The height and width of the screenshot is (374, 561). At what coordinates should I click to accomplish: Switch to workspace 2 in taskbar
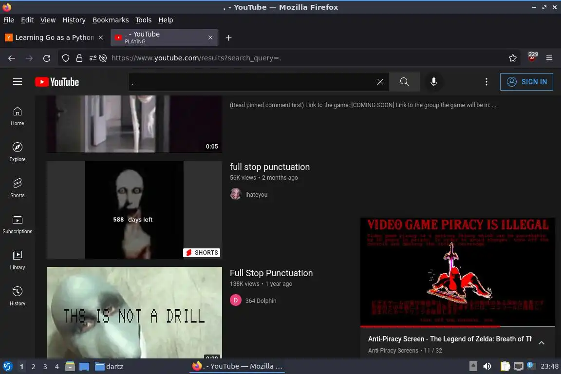pos(33,367)
